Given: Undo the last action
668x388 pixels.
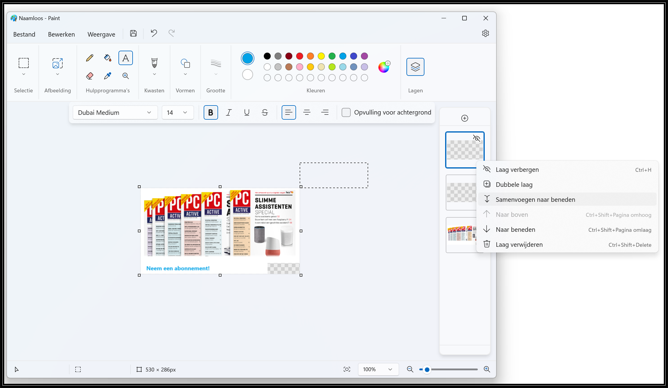Looking at the screenshot, I should click(154, 33).
